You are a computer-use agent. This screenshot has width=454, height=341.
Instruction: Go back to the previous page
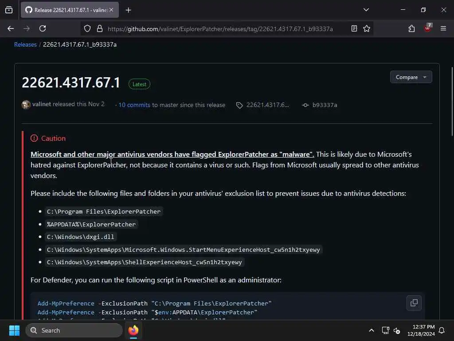point(11,28)
